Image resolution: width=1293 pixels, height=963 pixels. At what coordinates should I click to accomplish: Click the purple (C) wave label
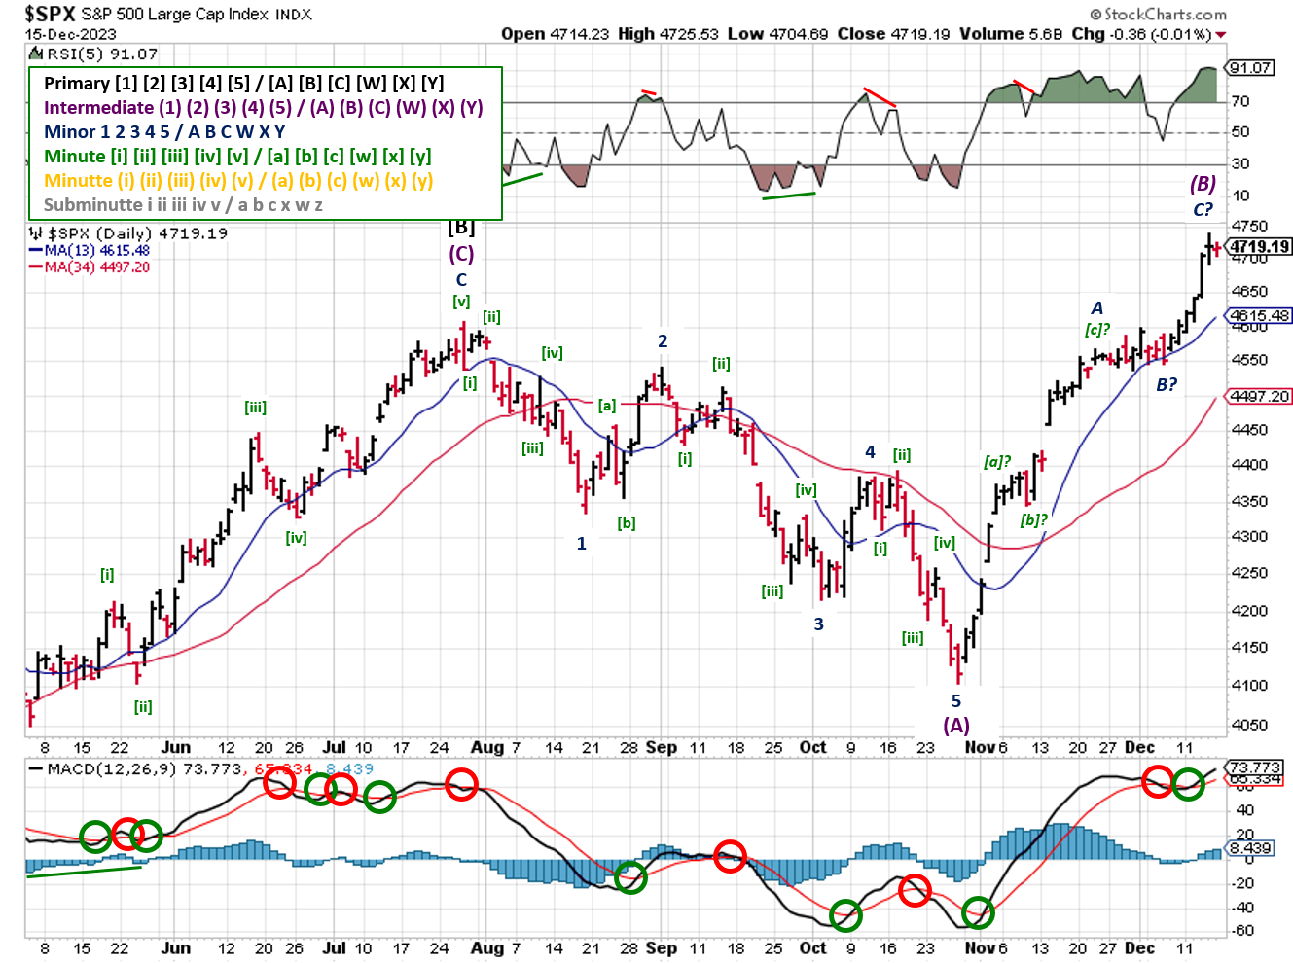461,254
